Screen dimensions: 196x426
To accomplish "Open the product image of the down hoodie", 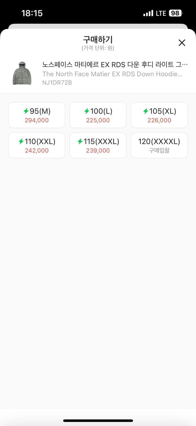I will click(x=22, y=73).
